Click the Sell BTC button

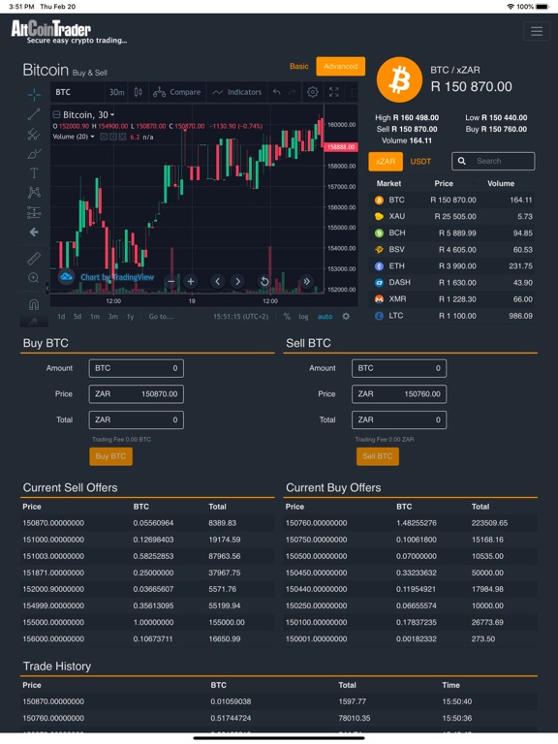coord(378,456)
